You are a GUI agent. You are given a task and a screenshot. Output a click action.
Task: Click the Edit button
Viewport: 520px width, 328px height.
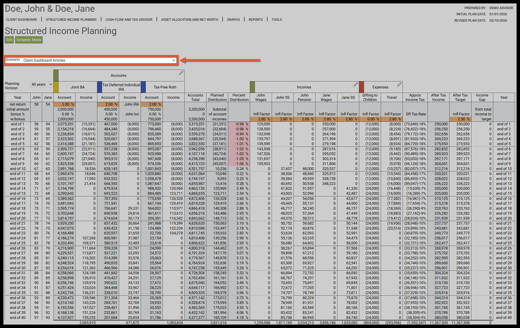point(9,40)
